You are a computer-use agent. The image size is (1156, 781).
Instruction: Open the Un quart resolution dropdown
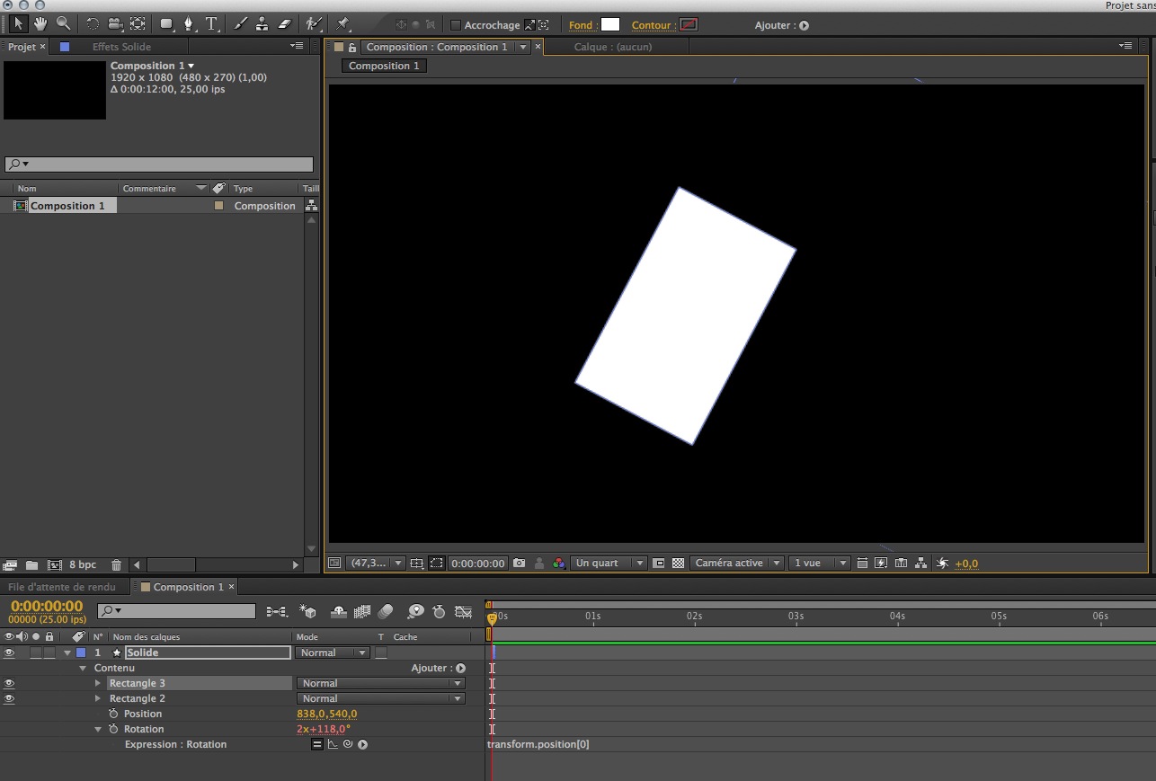click(609, 564)
